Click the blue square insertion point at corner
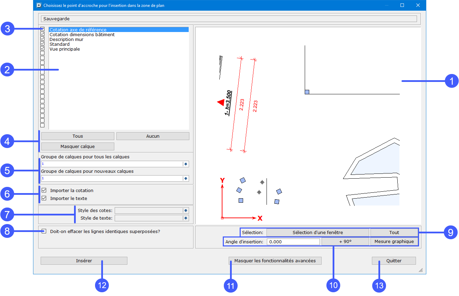Image resolution: width=459 pixels, height=296 pixels. (x=307, y=92)
